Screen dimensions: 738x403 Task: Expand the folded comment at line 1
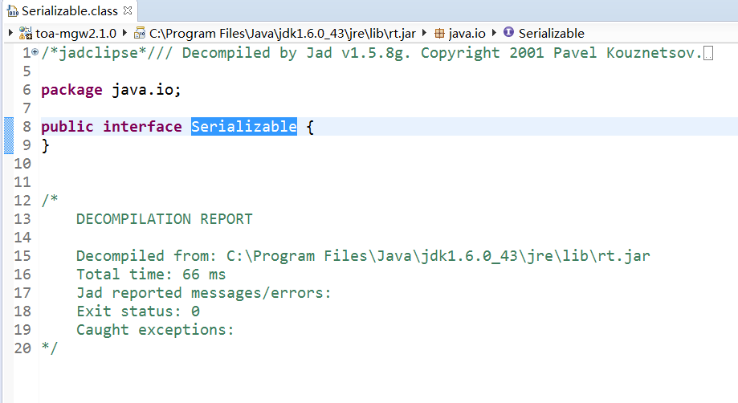pos(35,52)
